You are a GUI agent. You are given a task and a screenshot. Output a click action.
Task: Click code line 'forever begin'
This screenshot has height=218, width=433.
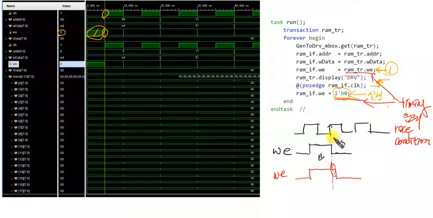[x=304, y=38]
